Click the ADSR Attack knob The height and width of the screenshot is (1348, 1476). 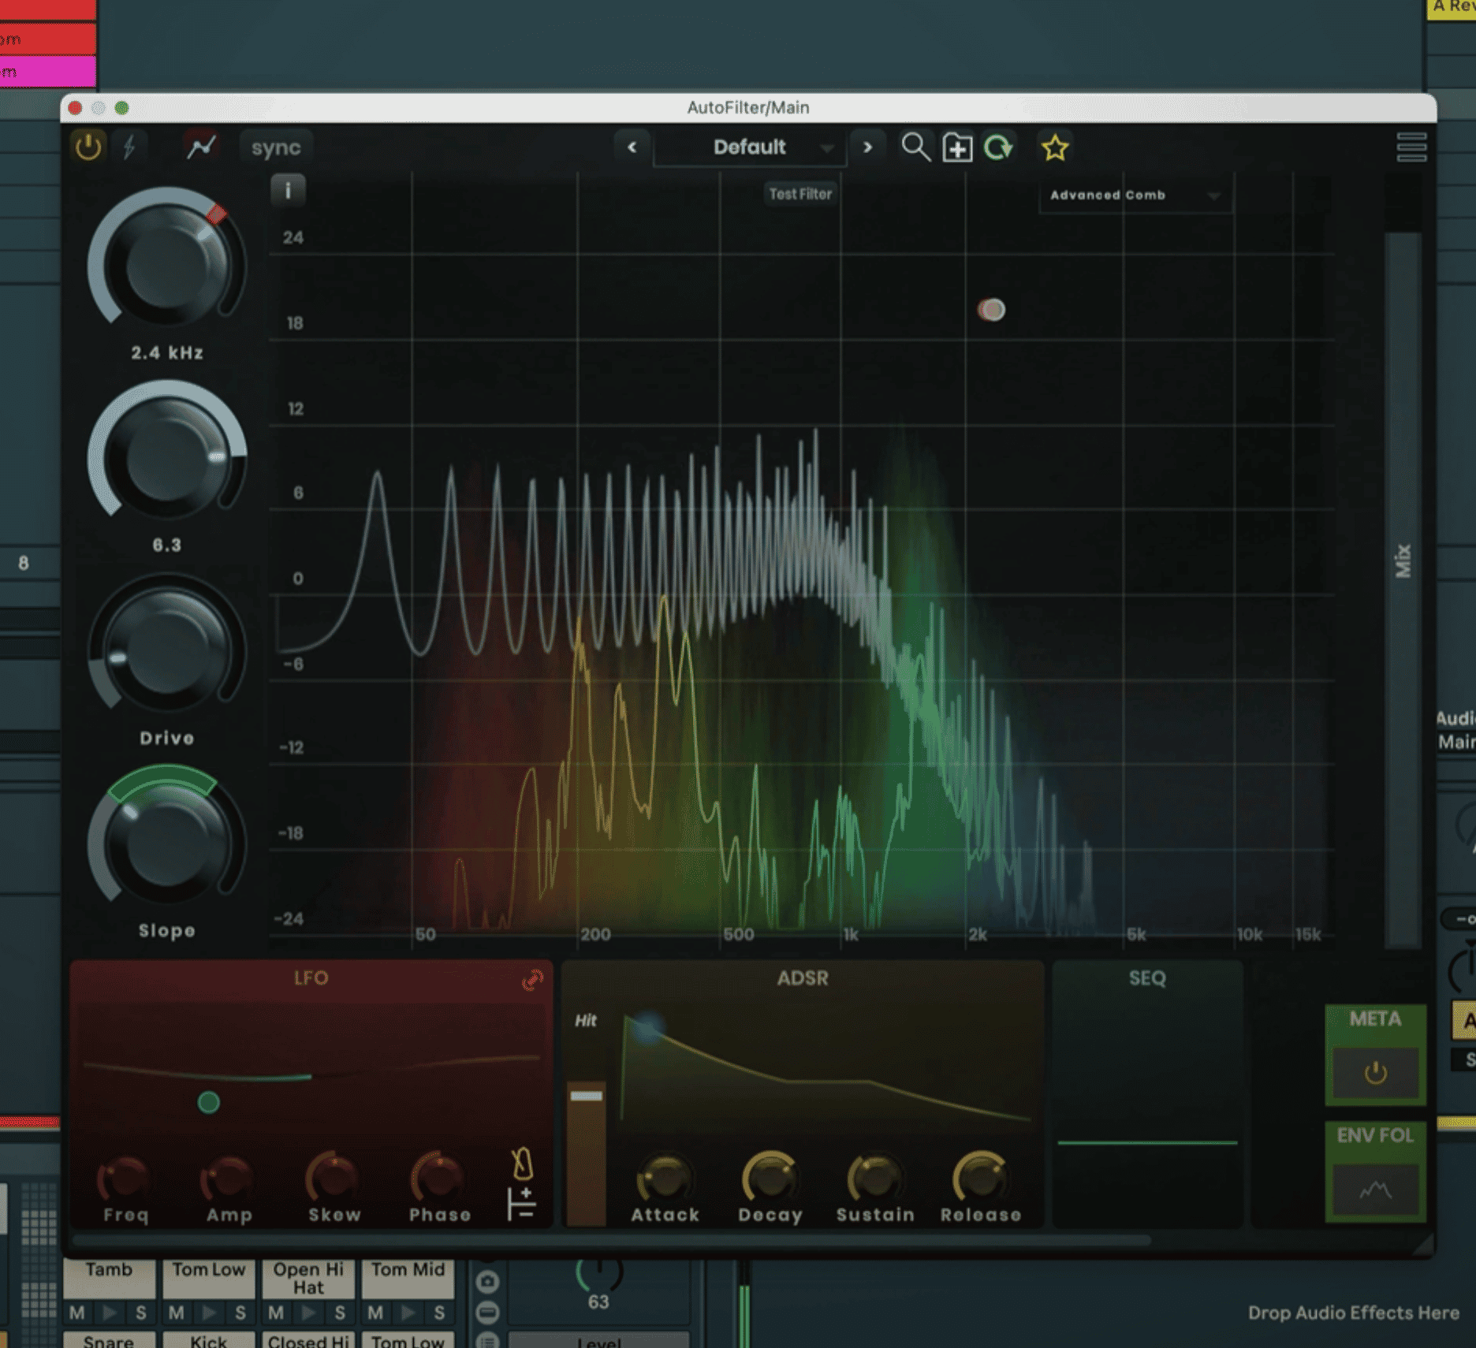coord(665,1179)
